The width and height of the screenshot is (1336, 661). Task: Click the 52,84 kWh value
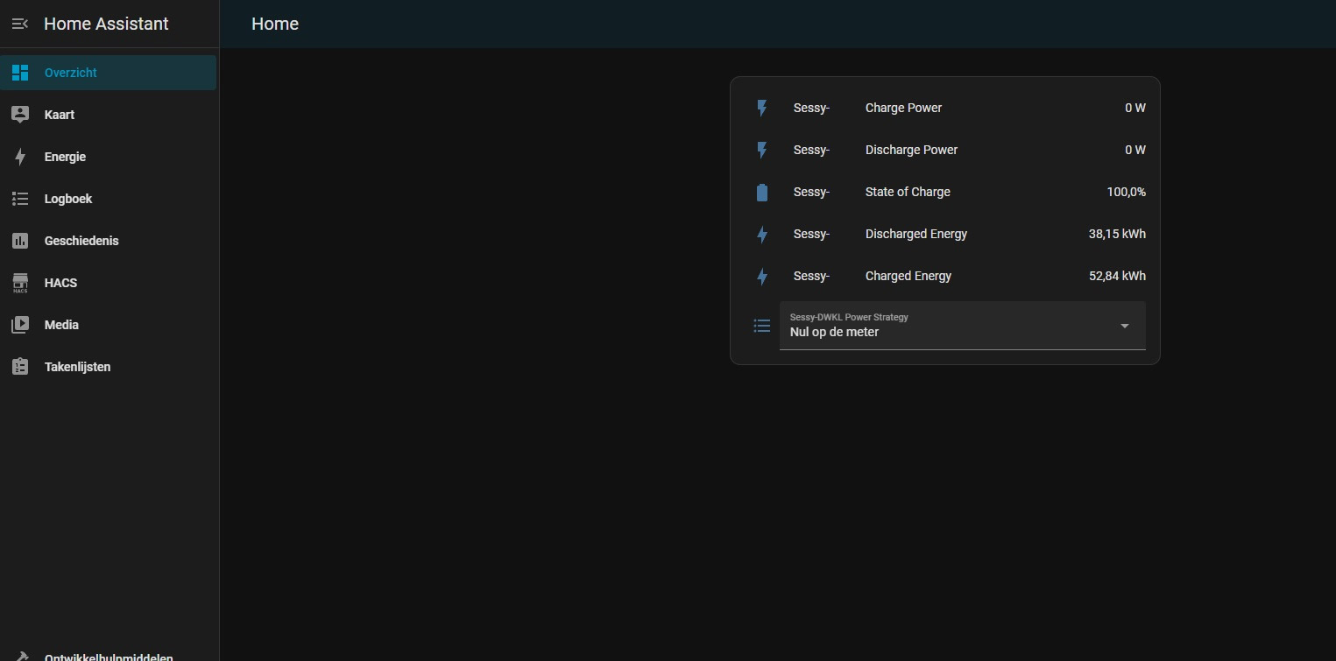tap(1117, 276)
